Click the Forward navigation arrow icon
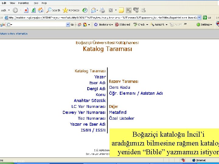 click(15, 10)
